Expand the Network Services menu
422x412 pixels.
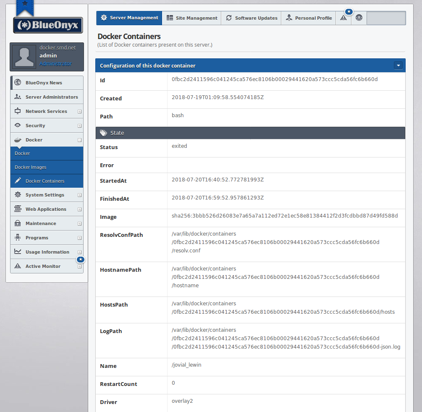[79, 111]
